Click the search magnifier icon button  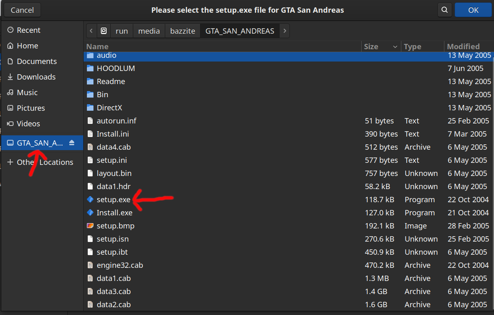444,10
